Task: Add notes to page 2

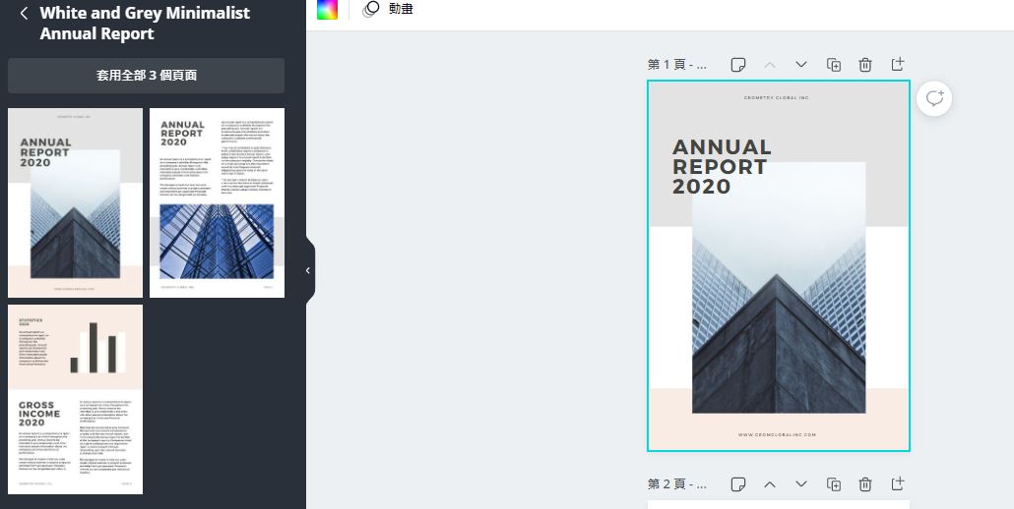Action: click(738, 483)
